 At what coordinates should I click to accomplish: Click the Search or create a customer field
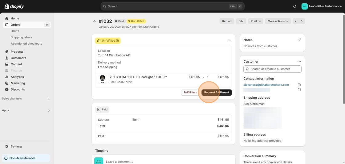pyautogui.click(x=272, y=69)
